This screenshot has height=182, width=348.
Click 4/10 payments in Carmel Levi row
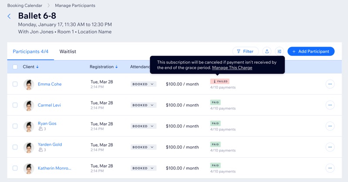coord(223,108)
